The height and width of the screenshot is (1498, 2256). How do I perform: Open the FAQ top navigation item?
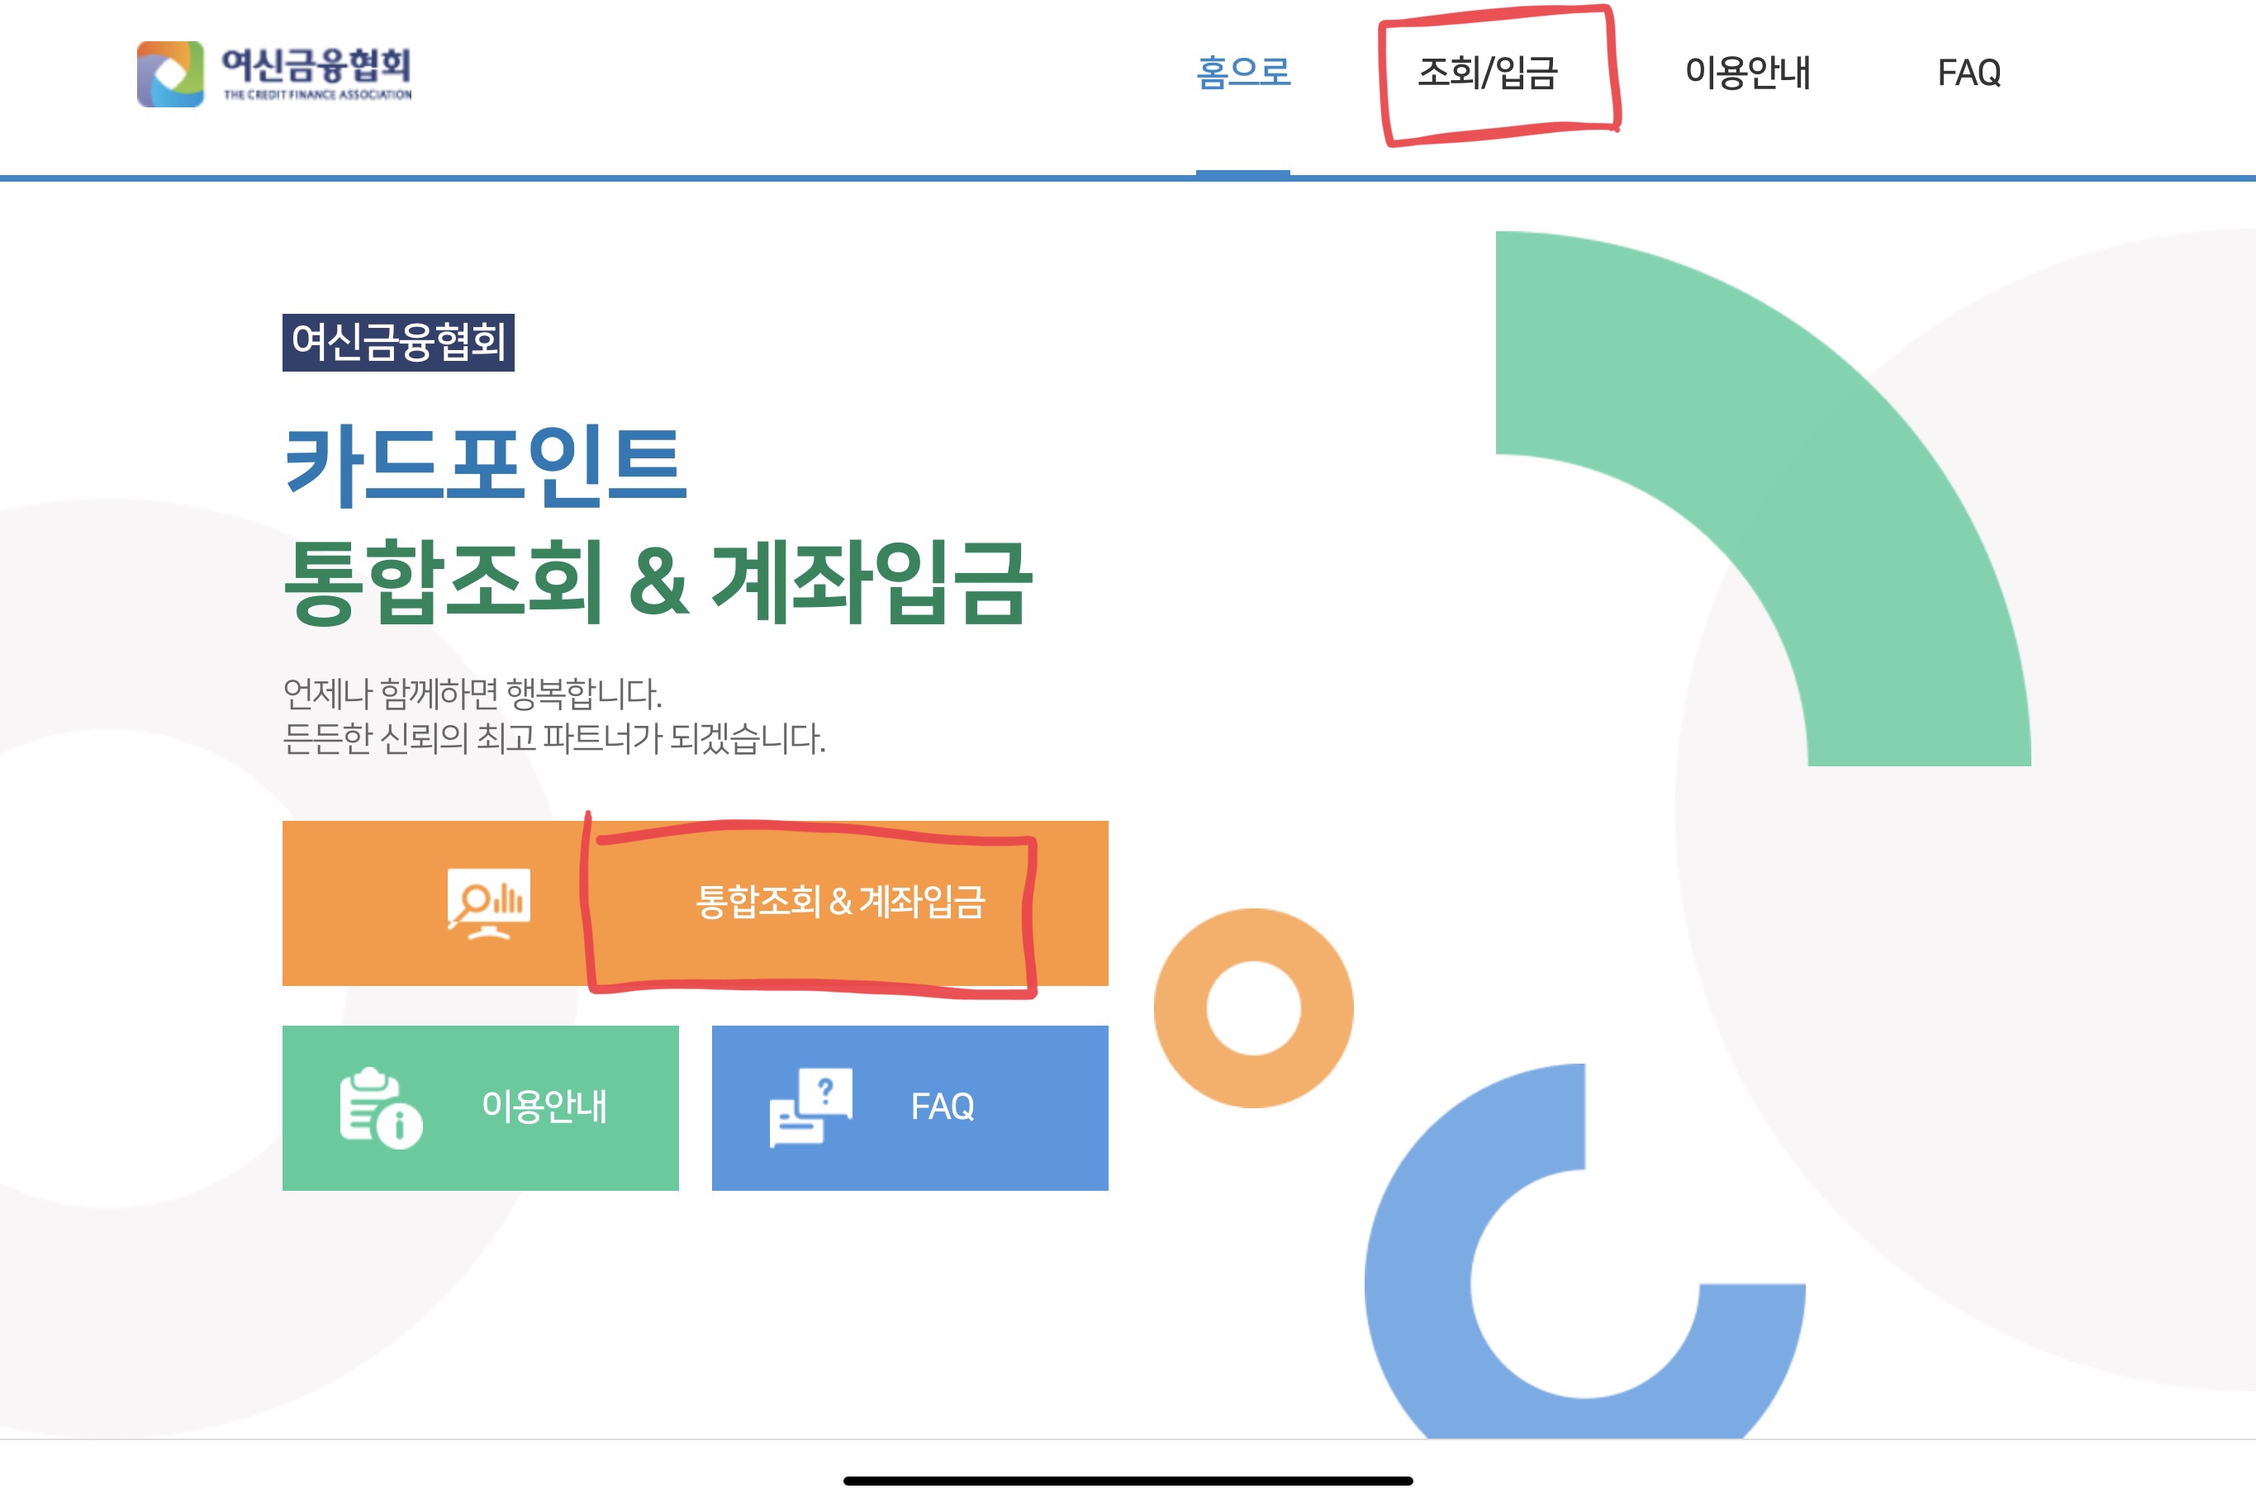click(x=1969, y=73)
